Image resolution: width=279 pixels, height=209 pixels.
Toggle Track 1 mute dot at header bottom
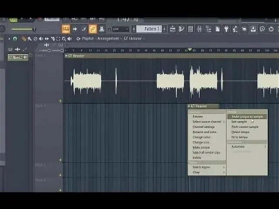tap(60, 101)
